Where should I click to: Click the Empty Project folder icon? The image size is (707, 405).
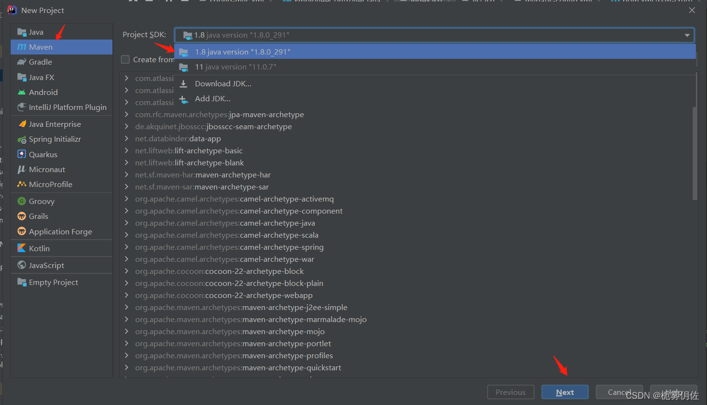tap(22, 282)
